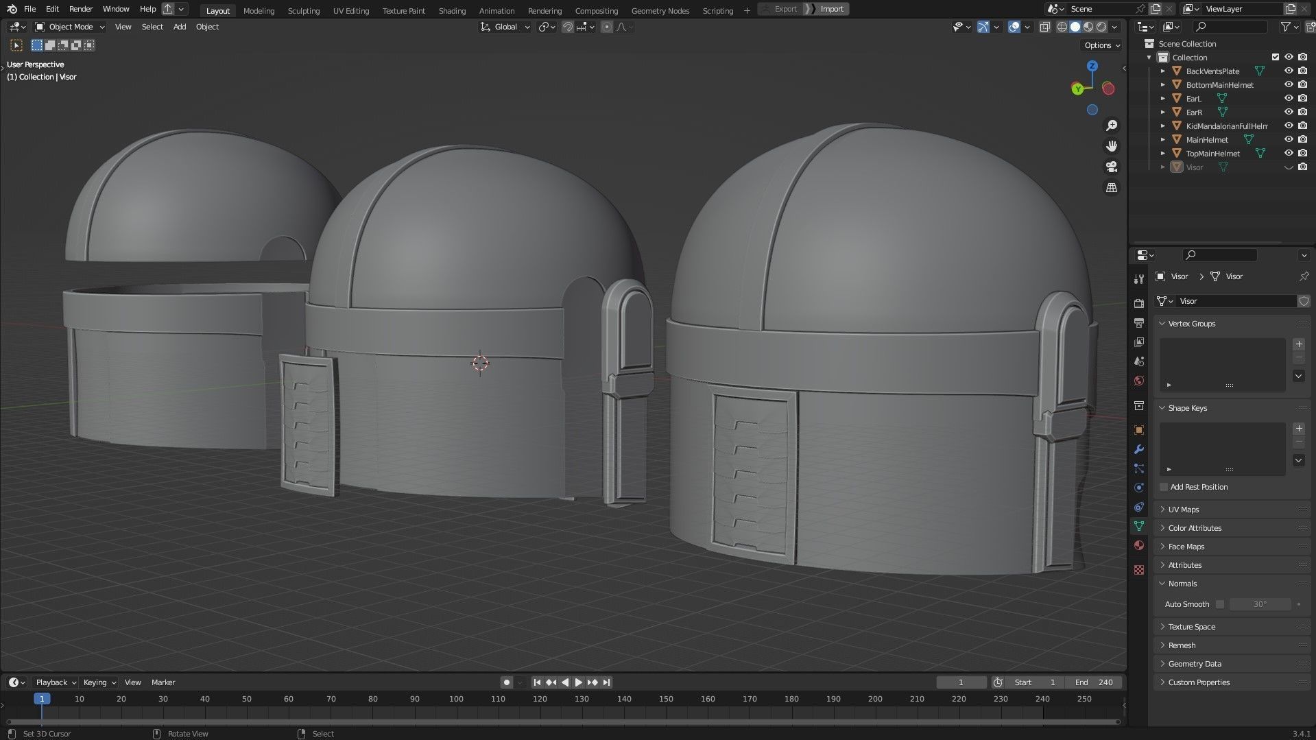Screen dimensions: 1316x740
Task: Click the add vertex group plus button
Action: pyautogui.click(x=1298, y=344)
